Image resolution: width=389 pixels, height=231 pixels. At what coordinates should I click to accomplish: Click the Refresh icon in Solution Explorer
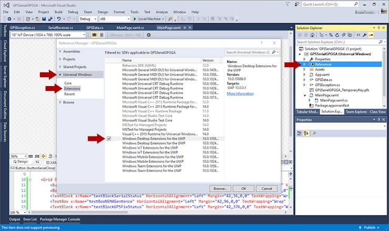[337, 35]
